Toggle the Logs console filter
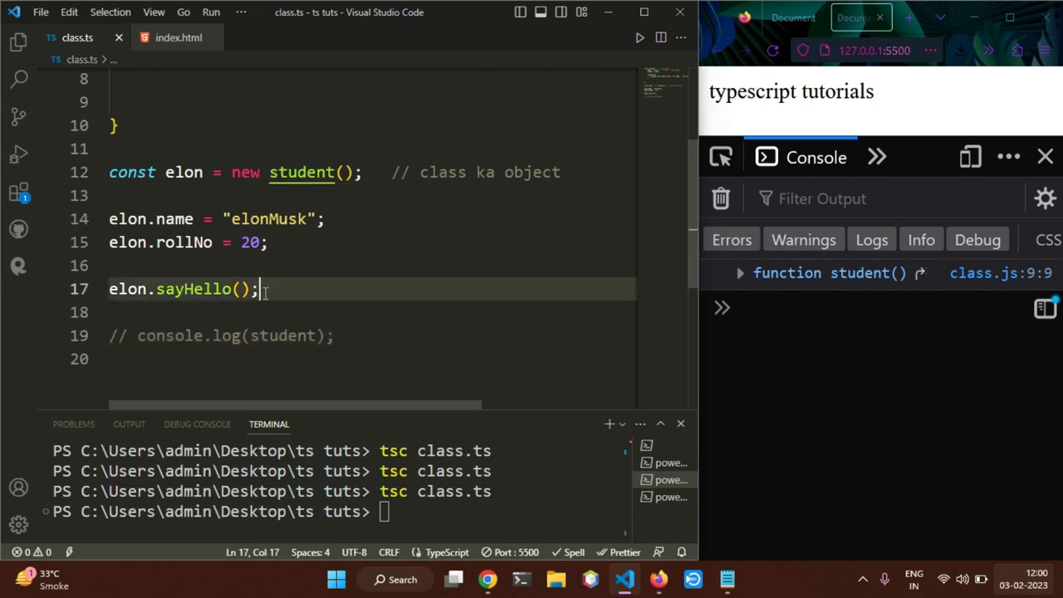 pos(872,240)
